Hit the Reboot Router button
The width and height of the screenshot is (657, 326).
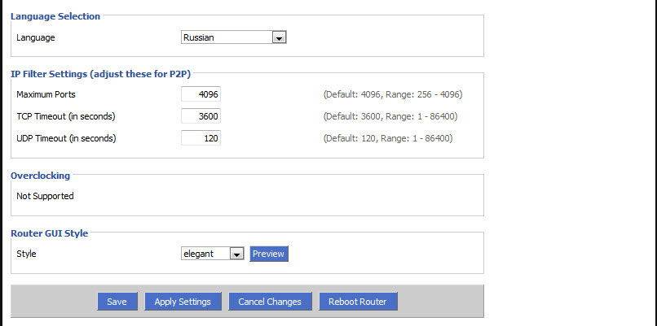point(357,302)
